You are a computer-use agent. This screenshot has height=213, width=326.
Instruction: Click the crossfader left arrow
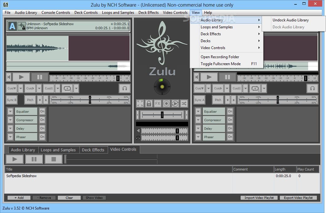tap(138, 115)
